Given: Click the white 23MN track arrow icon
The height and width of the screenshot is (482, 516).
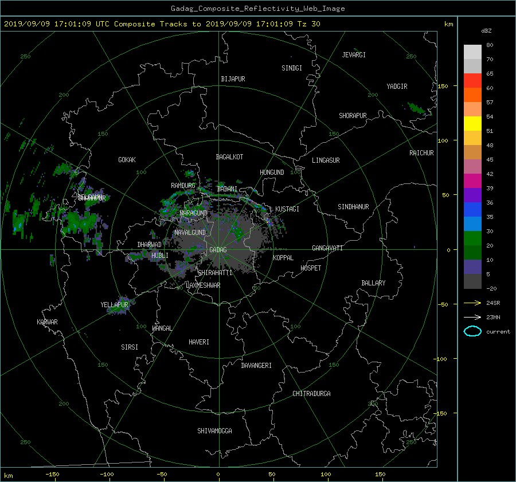Looking at the screenshot, I should click(x=472, y=317).
